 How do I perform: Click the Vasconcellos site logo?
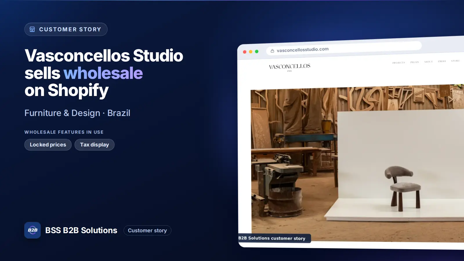click(x=289, y=67)
